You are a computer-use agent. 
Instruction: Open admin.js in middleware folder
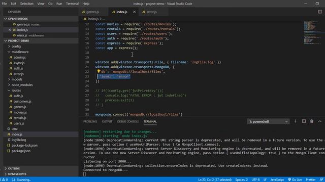pos(41,57)
